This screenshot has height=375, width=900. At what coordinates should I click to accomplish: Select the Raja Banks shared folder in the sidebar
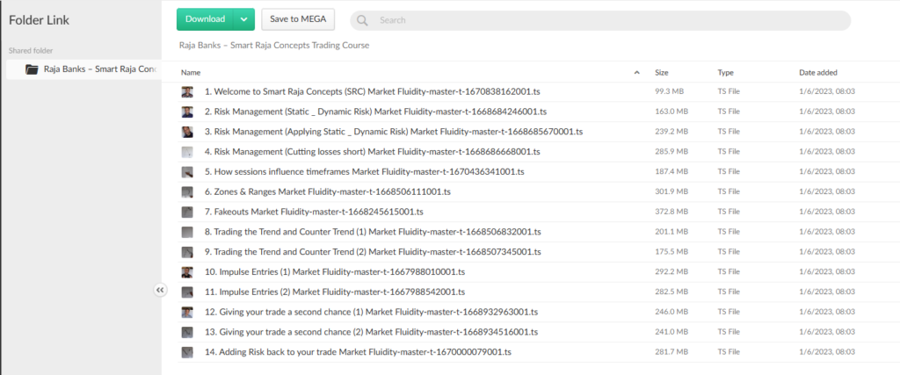click(x=99, y=69)
